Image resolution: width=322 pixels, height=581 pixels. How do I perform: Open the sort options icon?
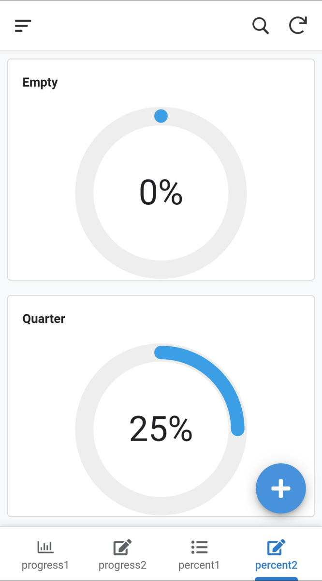[x=23, y=26]
